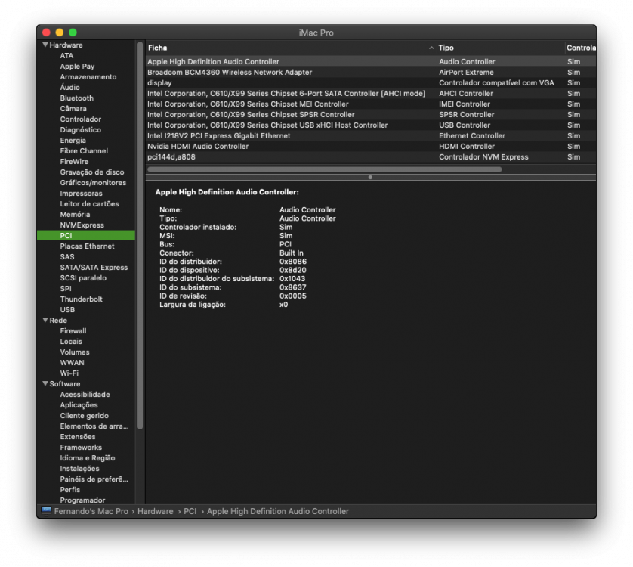Image resolution: width=633 pixels, height=567 pixels.
Task: Click Fernando's Mac Pro in the path bar
Action: coord(91,511)
